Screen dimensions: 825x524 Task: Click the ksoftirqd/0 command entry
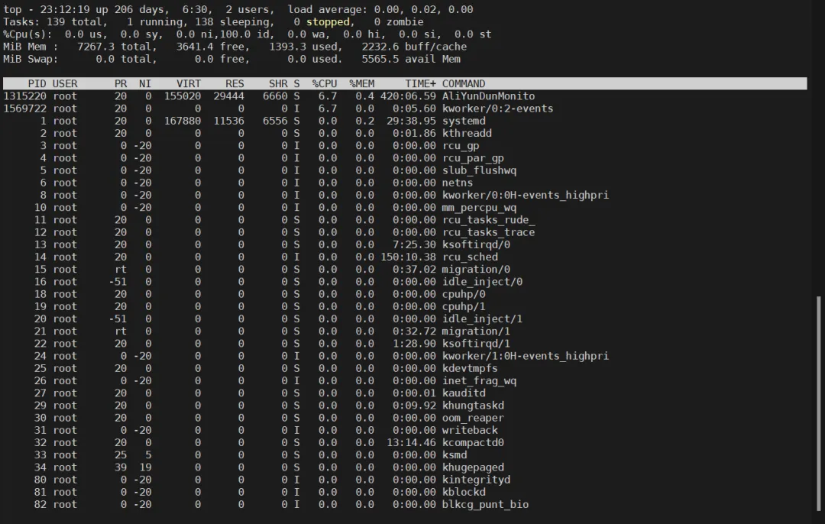(476, 244)
